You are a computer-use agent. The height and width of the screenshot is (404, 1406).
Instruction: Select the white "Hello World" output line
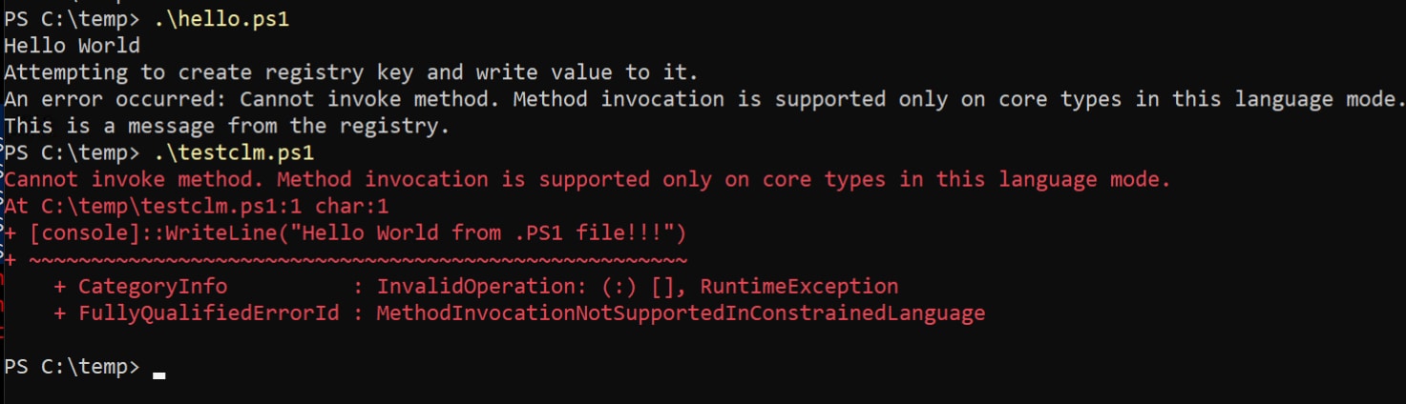click(73, 45)
